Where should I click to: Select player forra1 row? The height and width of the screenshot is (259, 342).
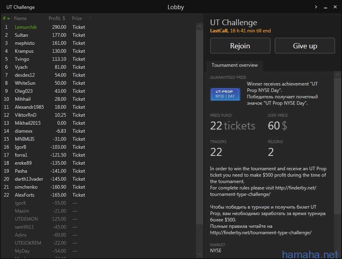[99, 155]
